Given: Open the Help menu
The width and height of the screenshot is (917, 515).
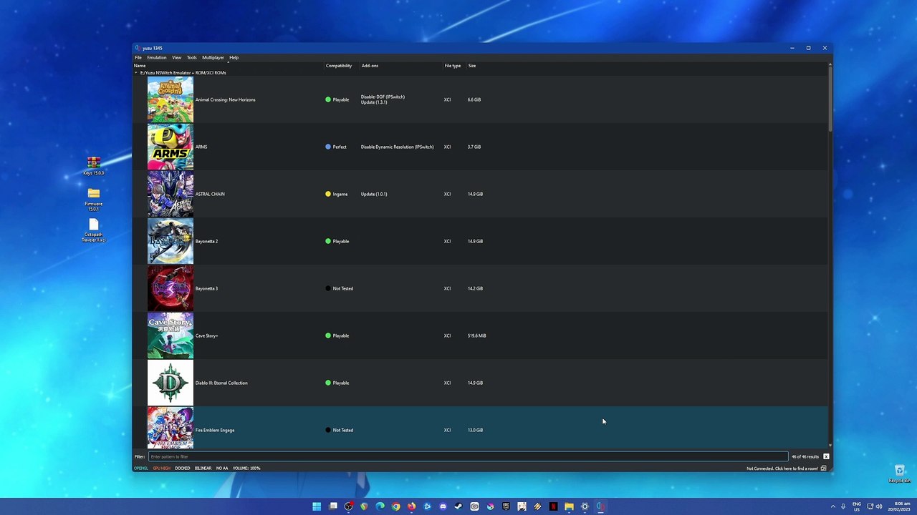Looking at the screenshot, I should [x=234, y=57].
